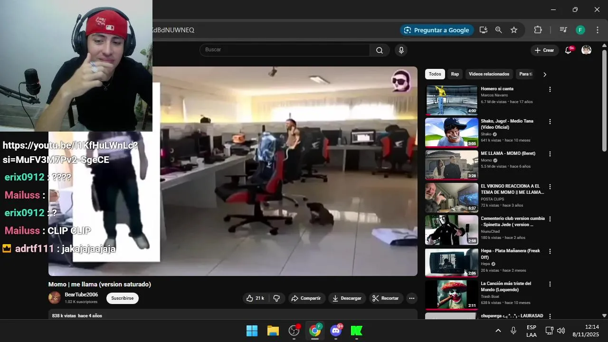Open options menu for Cementerio club video
The image size is (608, 342).
click(x=550, y=219)
